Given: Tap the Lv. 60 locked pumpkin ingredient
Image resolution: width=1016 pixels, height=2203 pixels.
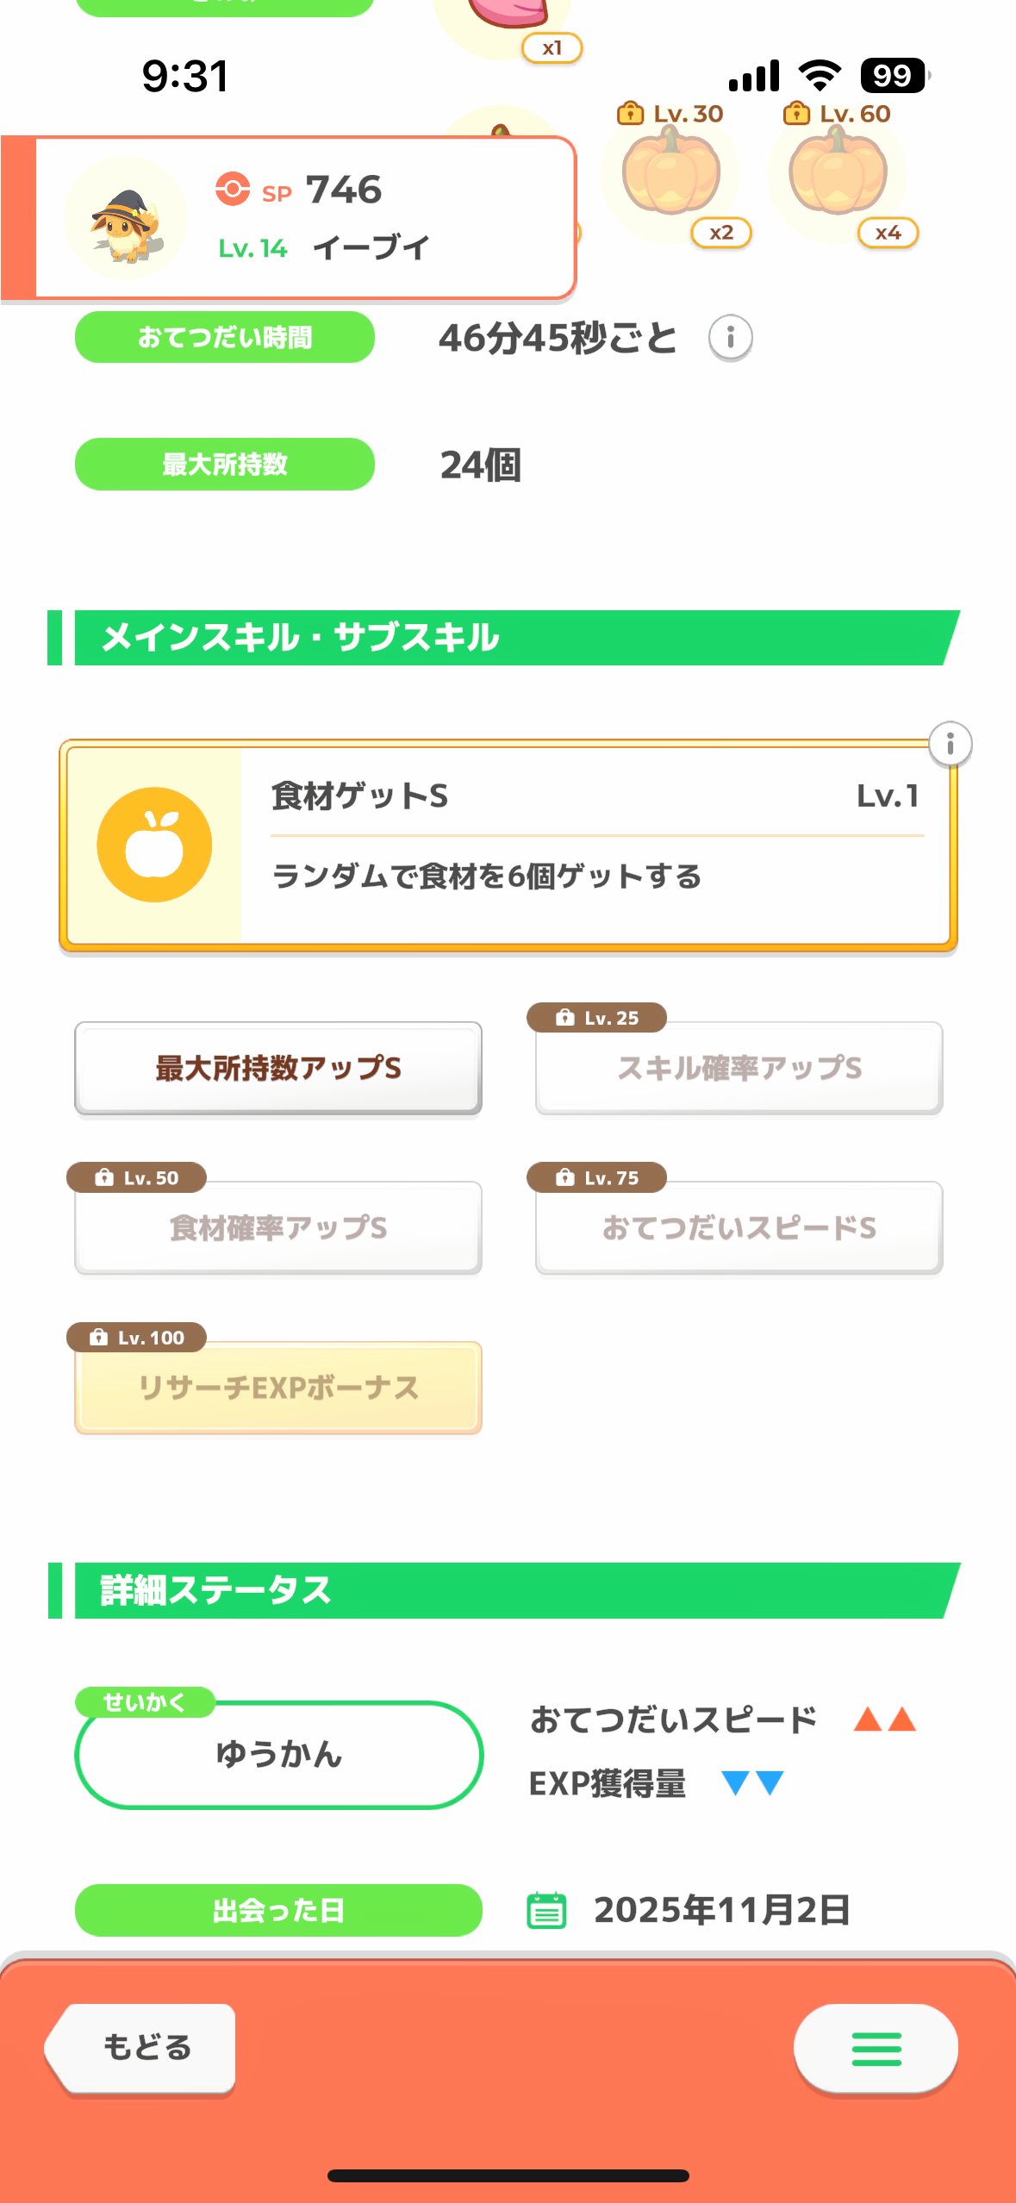Looking at the screenshot, I should (x=838, y=172).
